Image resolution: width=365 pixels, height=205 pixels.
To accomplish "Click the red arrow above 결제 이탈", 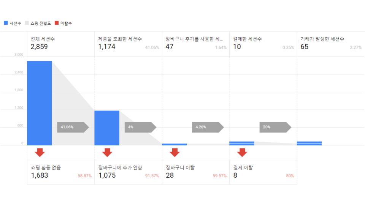I will pos(242,153).
